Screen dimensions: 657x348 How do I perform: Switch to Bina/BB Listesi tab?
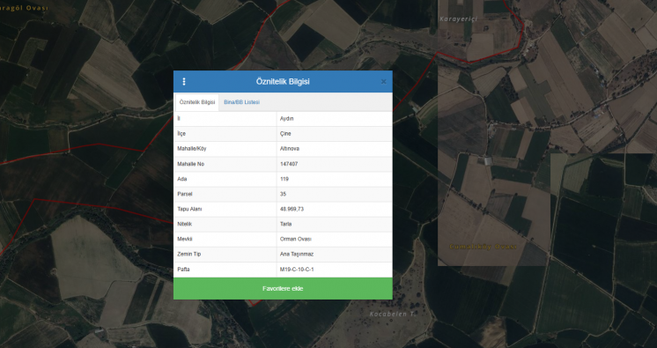coord(242,102)
